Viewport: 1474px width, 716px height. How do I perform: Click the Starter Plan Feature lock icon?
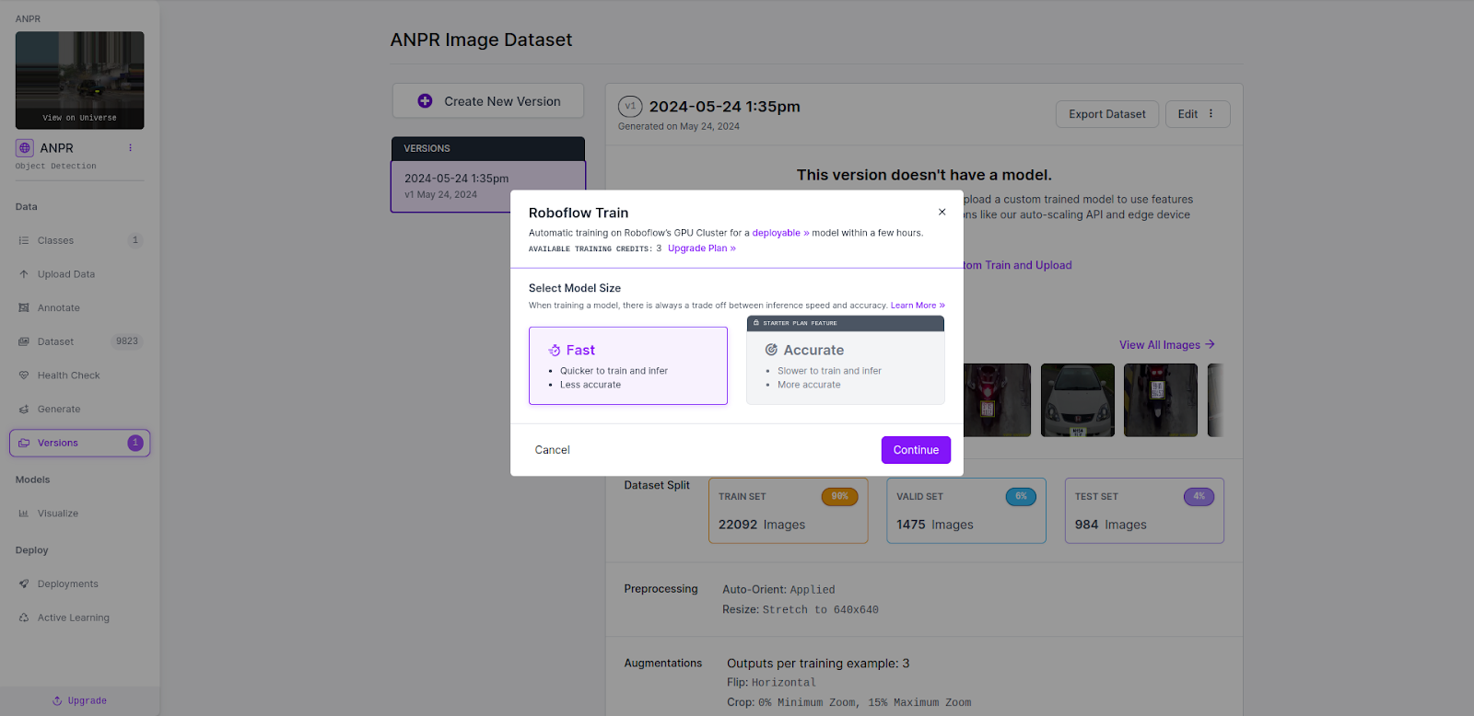coord(756,323)
